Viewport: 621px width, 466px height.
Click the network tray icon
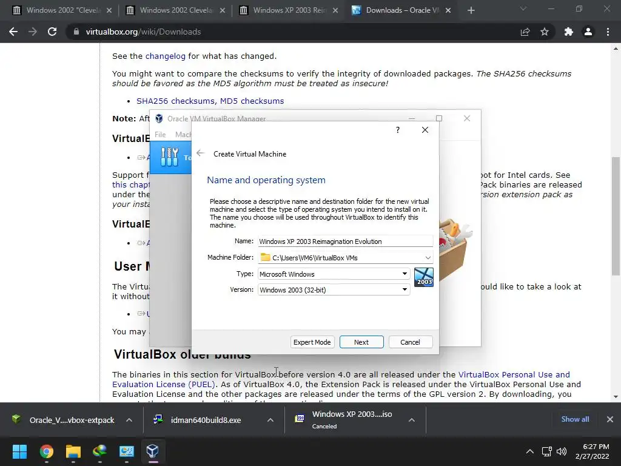(x=547, y=451)
